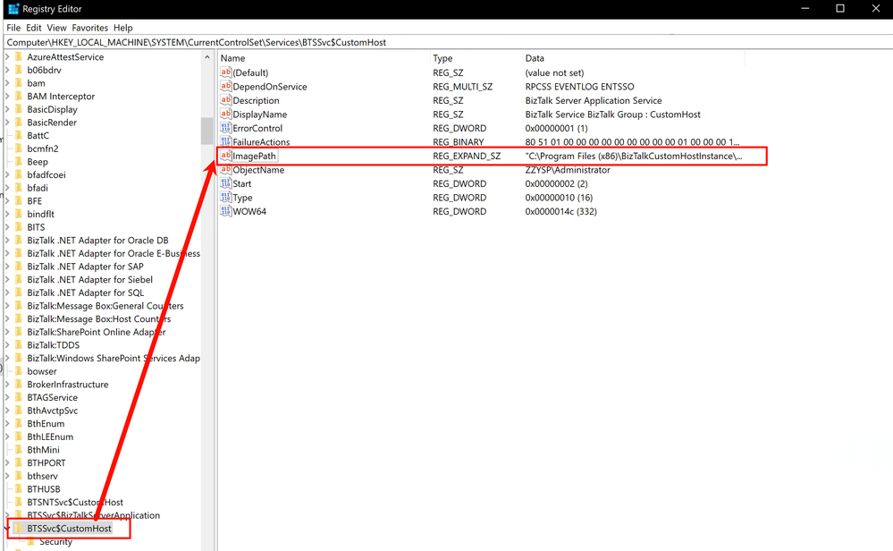893x551 pixels.
Task: Maximize the Registry Editor window
Action: pos(840,9)
